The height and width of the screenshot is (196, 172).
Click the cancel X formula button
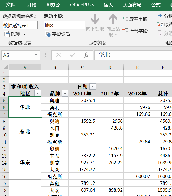pyautogui.click(x=58, y=55)
